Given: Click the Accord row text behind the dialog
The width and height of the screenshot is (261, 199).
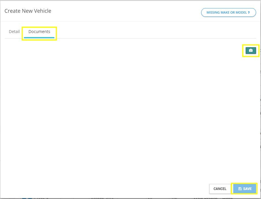Looking at the screenshot, I should pos(102,198).
